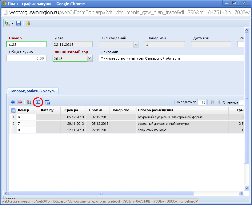Select the Товары\ работы\ услуги tab
The height and width of the screenshot is (205, 252).
[x=33, y=91]
